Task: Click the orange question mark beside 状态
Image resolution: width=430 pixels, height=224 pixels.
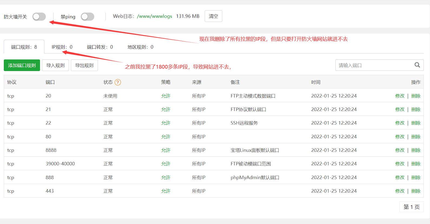Action: [118, 82]
